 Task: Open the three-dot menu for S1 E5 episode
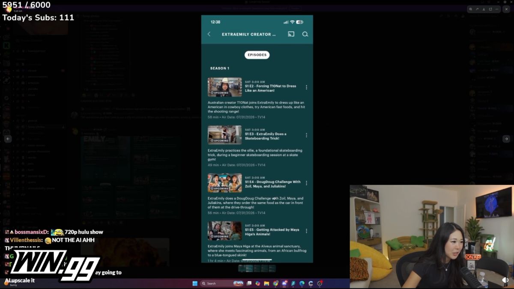(306, 231)
